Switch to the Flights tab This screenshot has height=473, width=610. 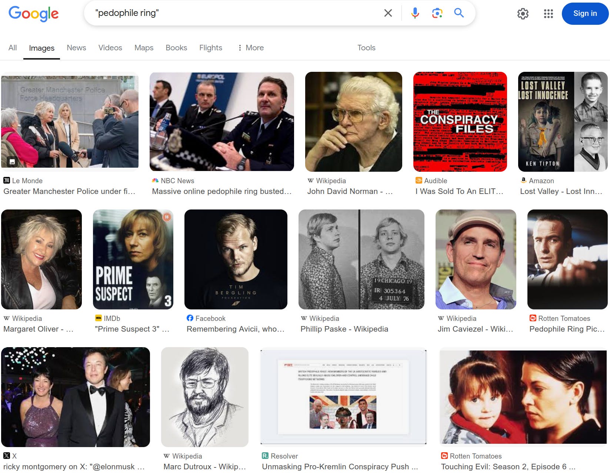pos(211,48)
